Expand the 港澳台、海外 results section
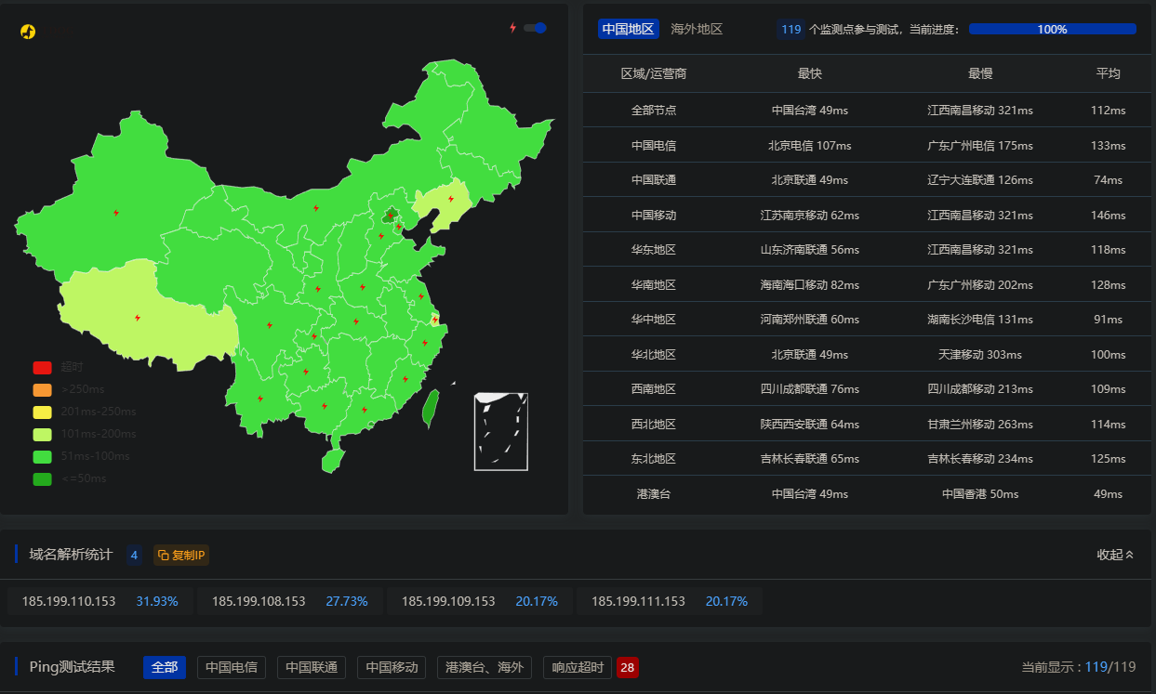1156x694 pixels. pyautogui.click(x=484, y=667)
